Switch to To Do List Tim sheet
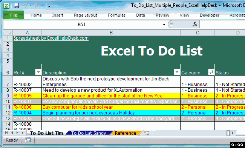This screenshot has height=148, width=245. point(46,133)
